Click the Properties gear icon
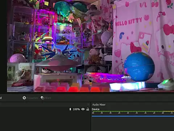174x131 pixels. coord(24,98)
